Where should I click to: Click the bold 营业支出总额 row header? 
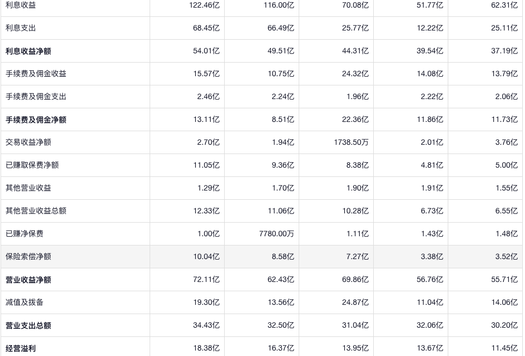pyautogui.click(x=28, y=326)
